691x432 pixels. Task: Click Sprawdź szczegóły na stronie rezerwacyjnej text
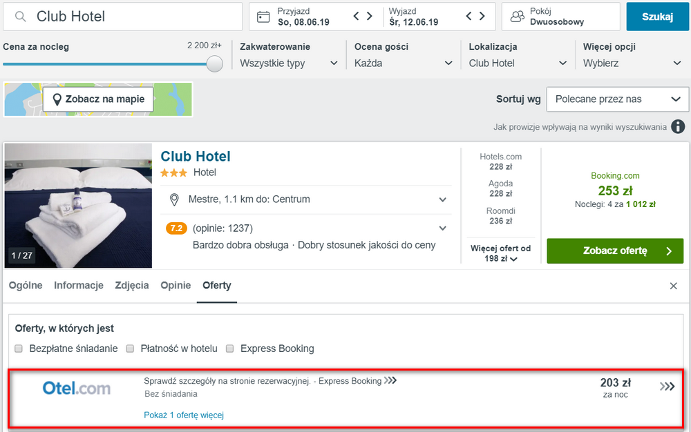pyautogui.click(x=227, y=381)
